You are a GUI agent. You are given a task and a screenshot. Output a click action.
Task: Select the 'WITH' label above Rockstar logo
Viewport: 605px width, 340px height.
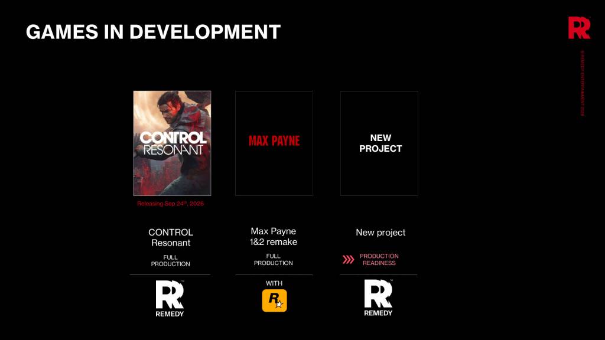coord(274,283)
